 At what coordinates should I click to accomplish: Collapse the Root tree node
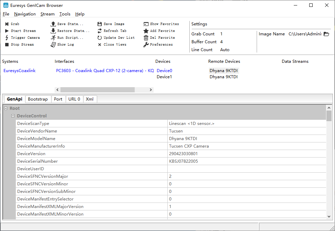[x=6, y=108]
